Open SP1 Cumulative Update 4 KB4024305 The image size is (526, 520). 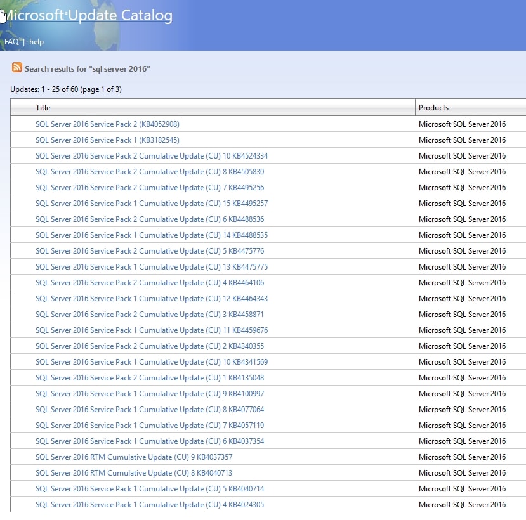tap(150, 505)
